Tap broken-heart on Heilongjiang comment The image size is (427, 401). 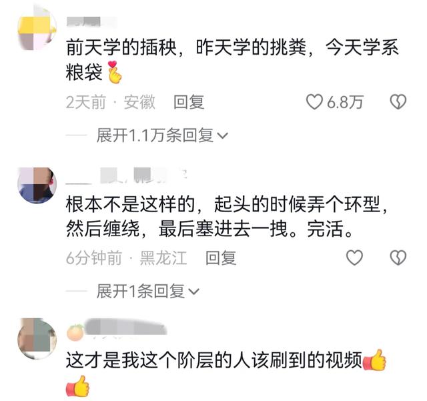[x=398, y=258]
